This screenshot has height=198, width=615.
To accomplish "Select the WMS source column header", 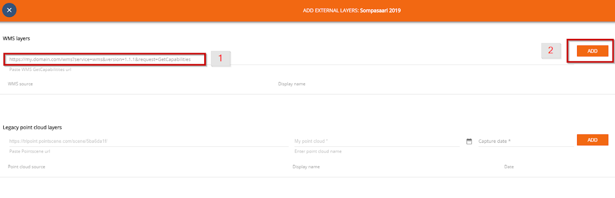I will 20,84.
